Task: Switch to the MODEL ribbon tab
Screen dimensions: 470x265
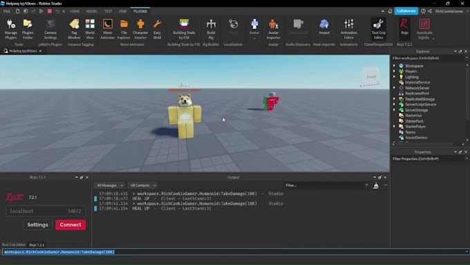Action: point(92,11)
